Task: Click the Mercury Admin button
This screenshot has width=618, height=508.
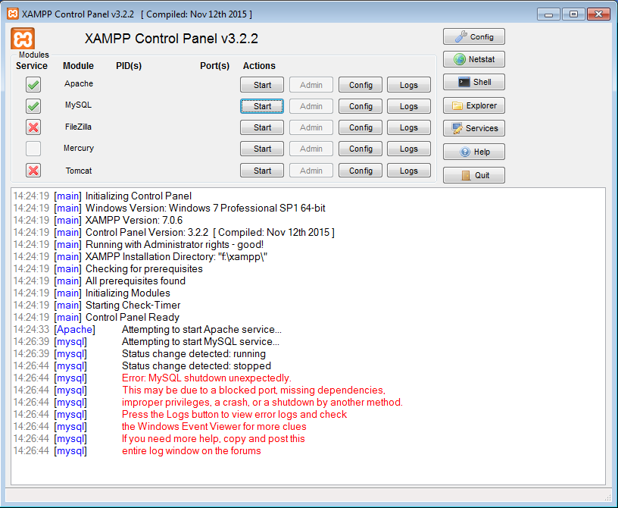Action: [x=311, y=149]
